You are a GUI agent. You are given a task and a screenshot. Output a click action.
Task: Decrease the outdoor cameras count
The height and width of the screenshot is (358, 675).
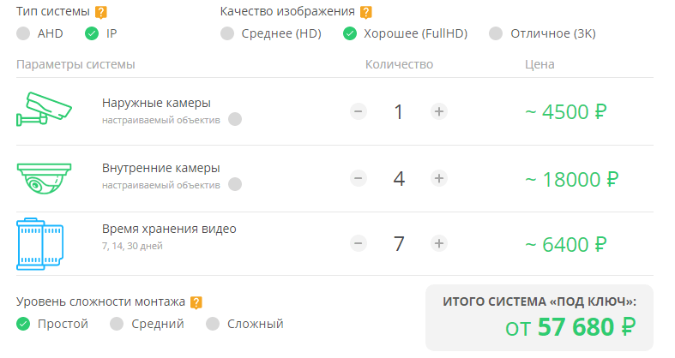point(359,111)
